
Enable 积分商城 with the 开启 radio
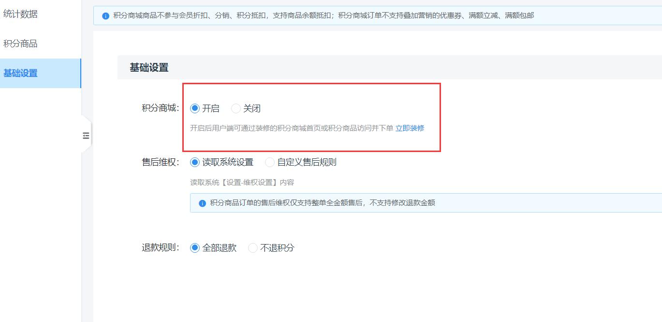[195, 108]
